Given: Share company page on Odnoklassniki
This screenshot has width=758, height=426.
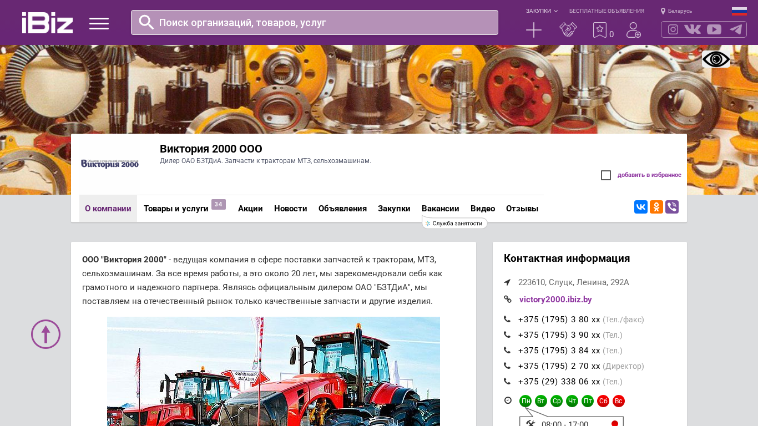Looking at the screenshot, I should [656, 207].
